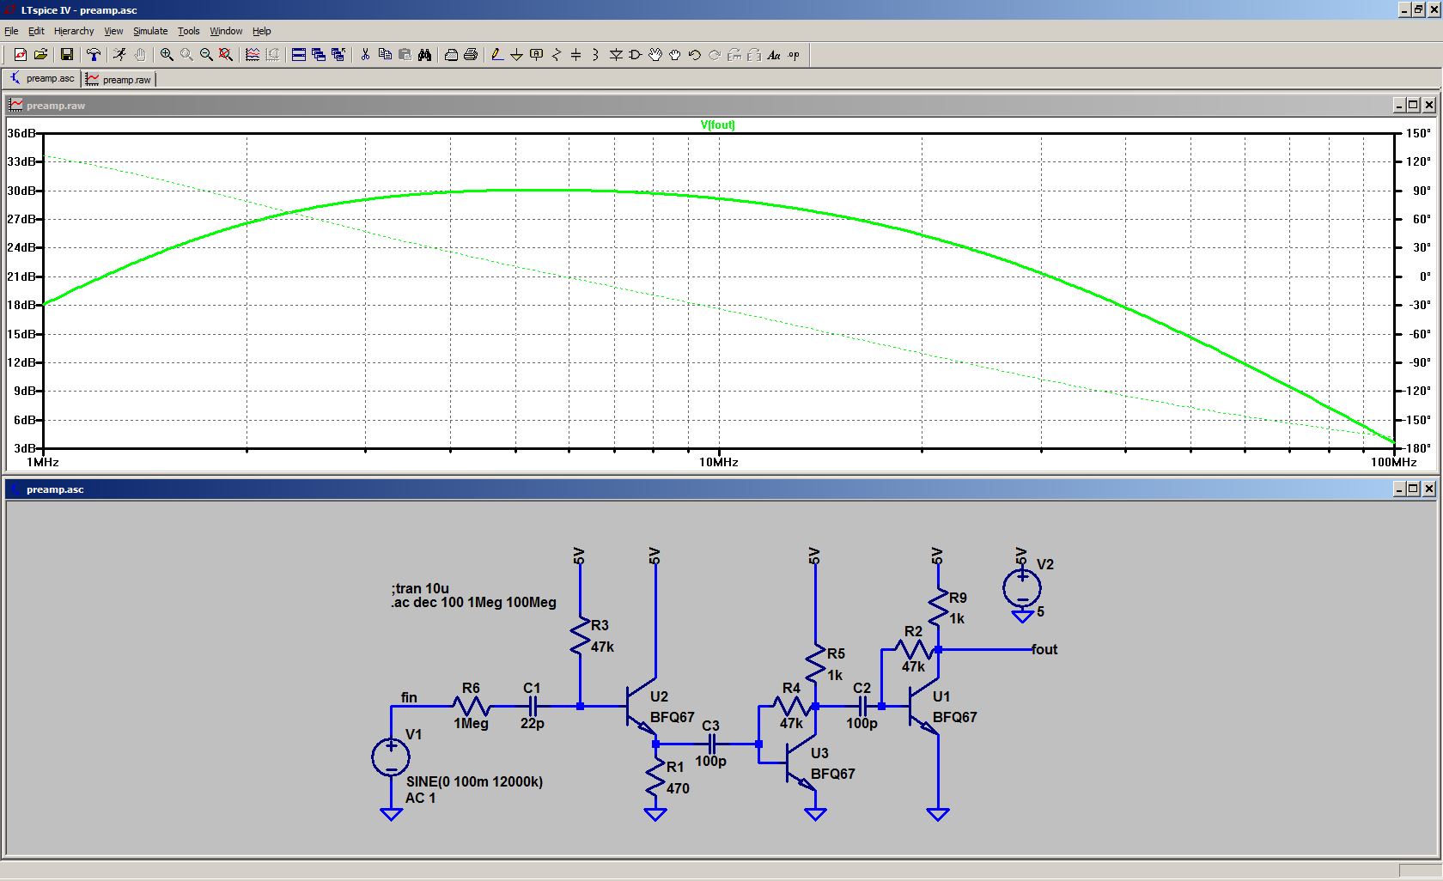The image size is (1443, 881).
Task: Click the 36dB left axis label
Action: [21, 133]
